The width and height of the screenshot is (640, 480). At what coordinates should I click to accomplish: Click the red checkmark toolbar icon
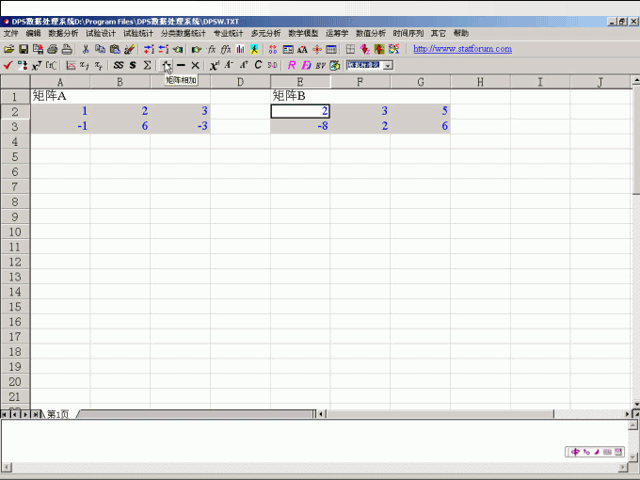tap(8, 65)
